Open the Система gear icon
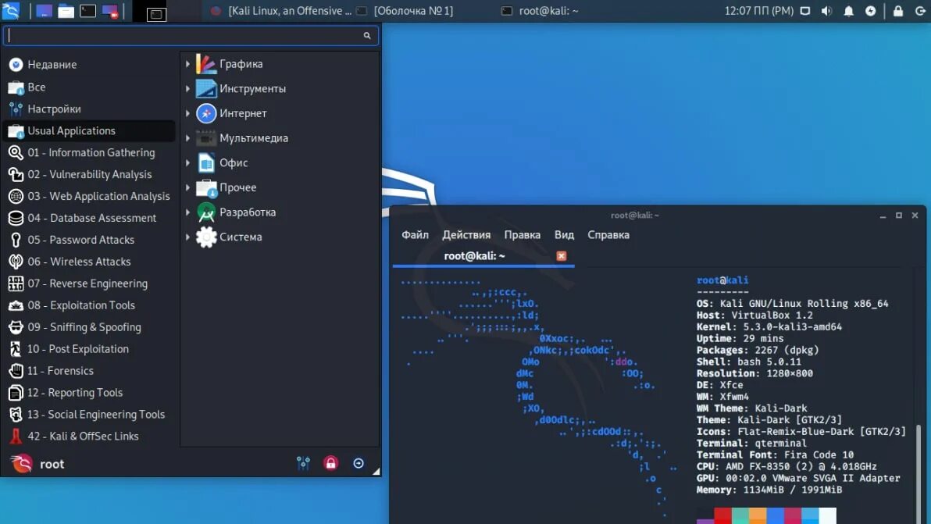Image resolution: width=931 pixels, height=524 pixels. tap(206, 237)
